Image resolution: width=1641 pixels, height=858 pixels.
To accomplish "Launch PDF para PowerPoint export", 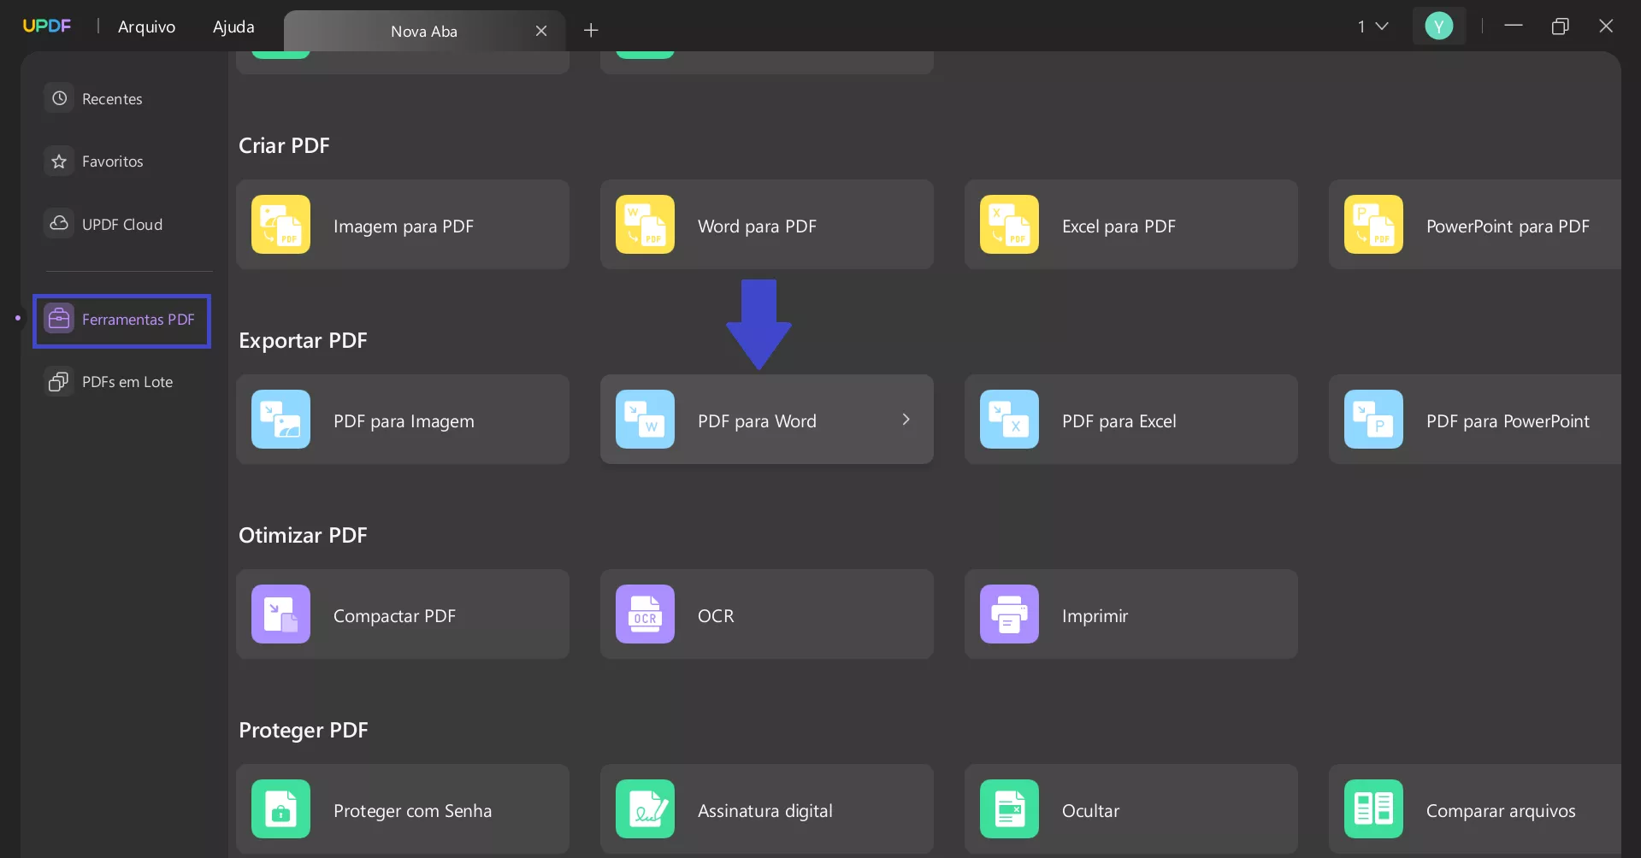I will coord(1475,420).
